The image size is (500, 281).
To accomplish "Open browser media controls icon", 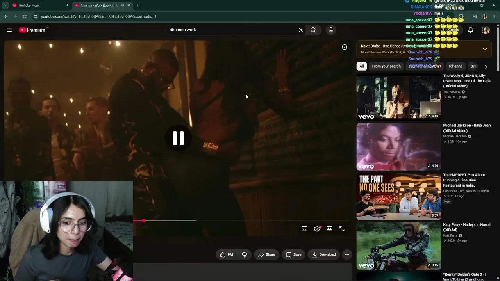I will coord(475,16).
